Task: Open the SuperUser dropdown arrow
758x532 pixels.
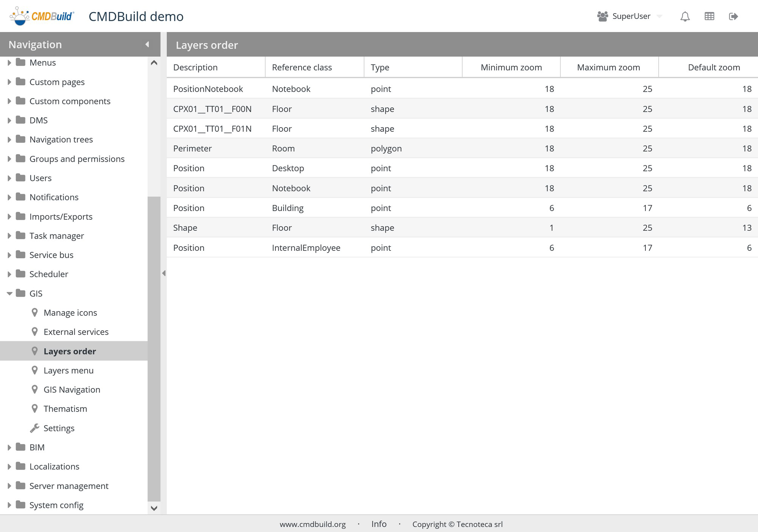Action: click(659, 16)
